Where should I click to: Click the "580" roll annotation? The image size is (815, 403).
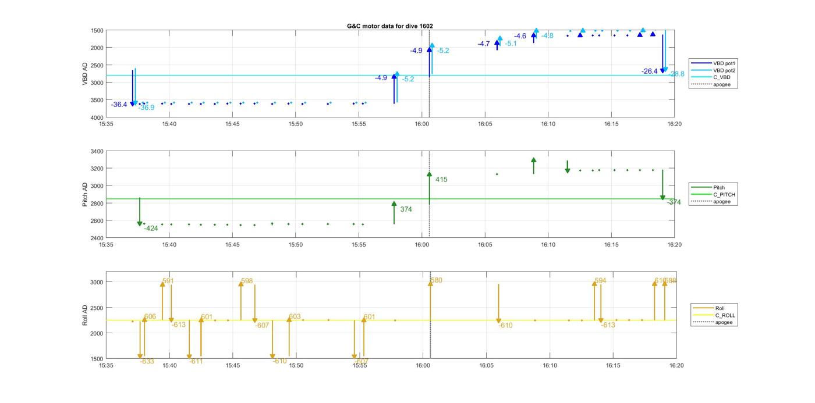pyautogui.click(x=436, y=281)
